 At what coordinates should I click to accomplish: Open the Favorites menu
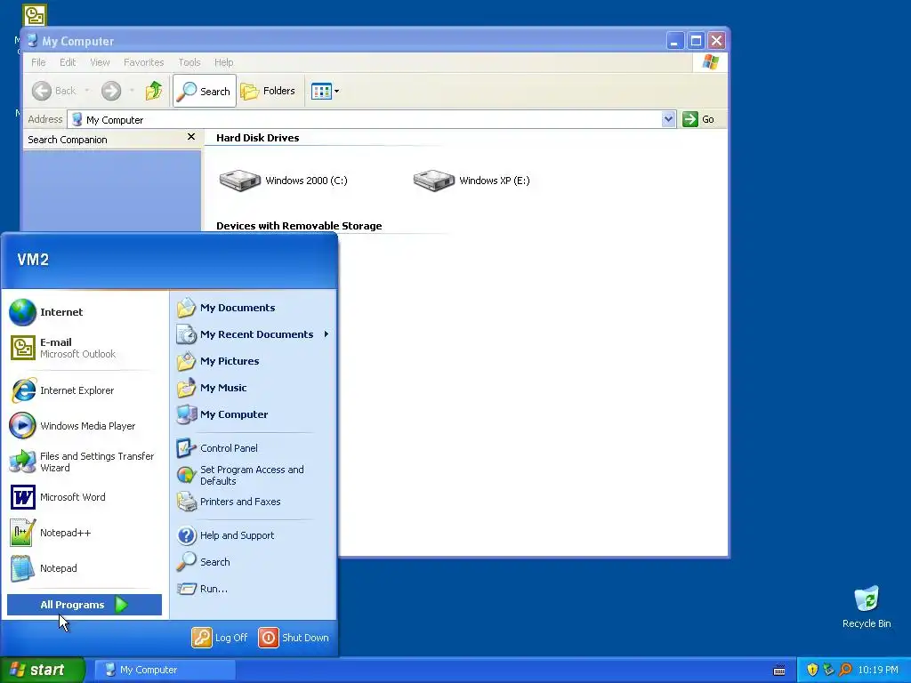coord(143,62)
